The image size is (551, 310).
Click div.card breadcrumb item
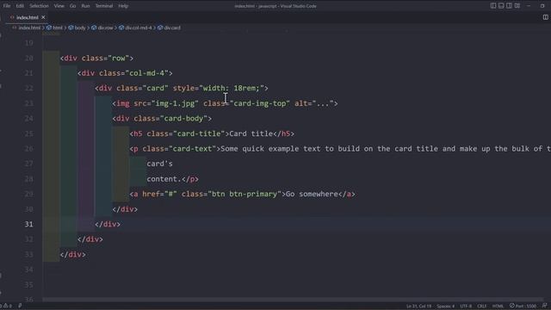[x=172, y=28]
